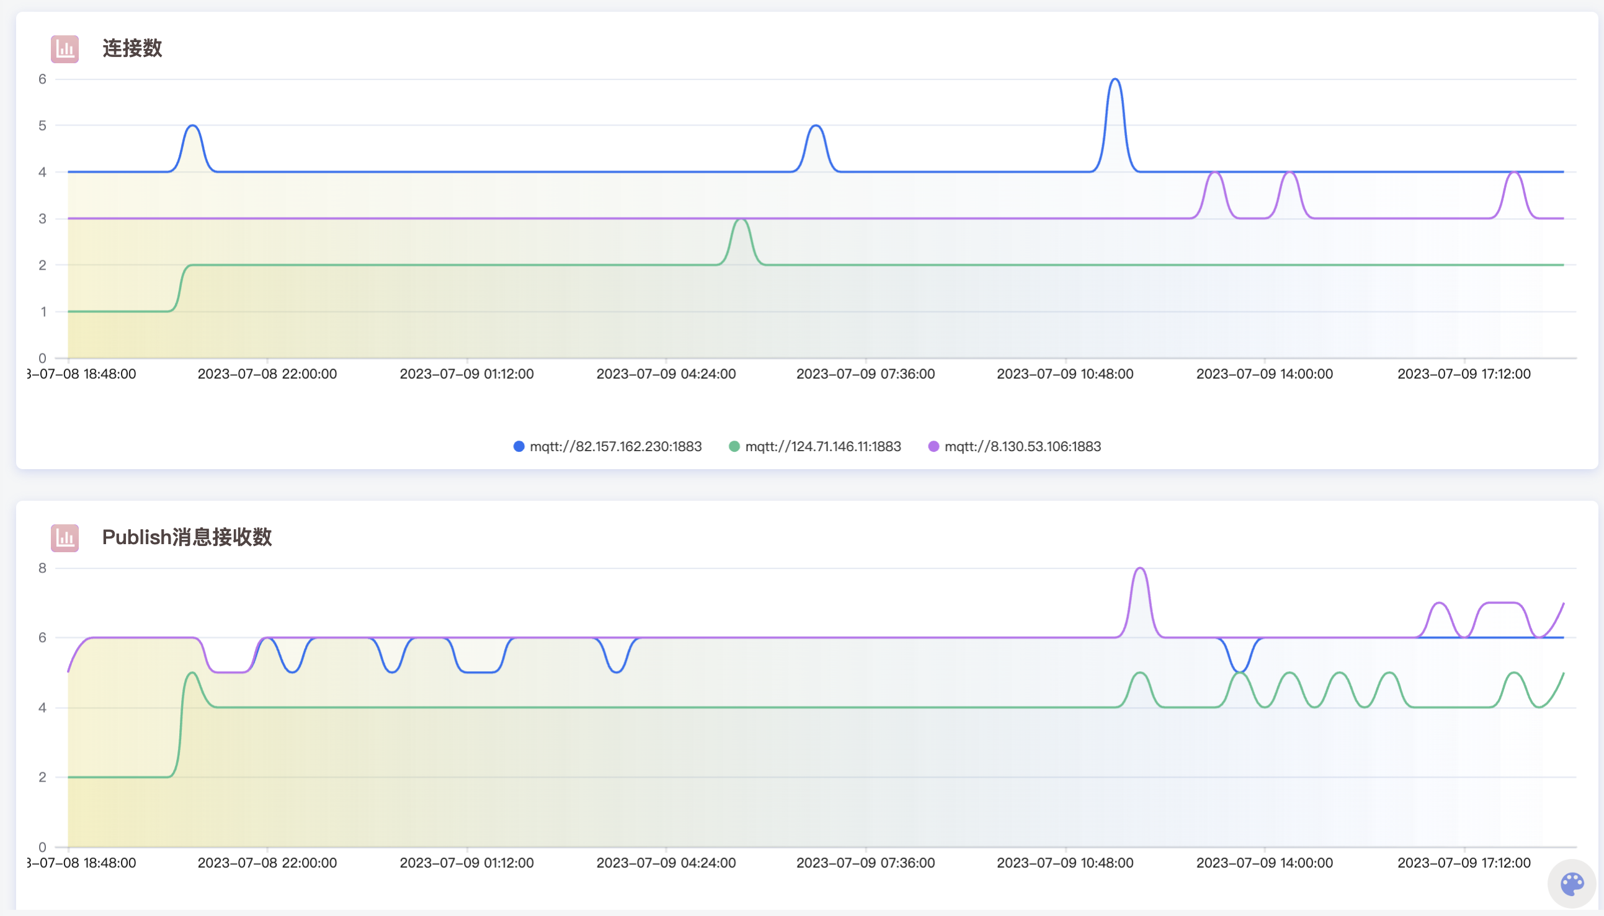
Task: Click the first blue peak at 5 in 连接数 chart
Action: (x=193, y=126)
